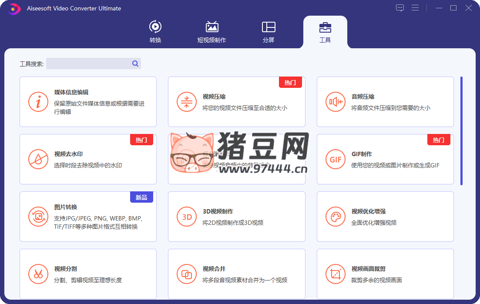Click the 3D Maker (3D视频制作) icon
The height and width of the screenshot is (304, 480).
pyautogui.click(x=187, y=217)
